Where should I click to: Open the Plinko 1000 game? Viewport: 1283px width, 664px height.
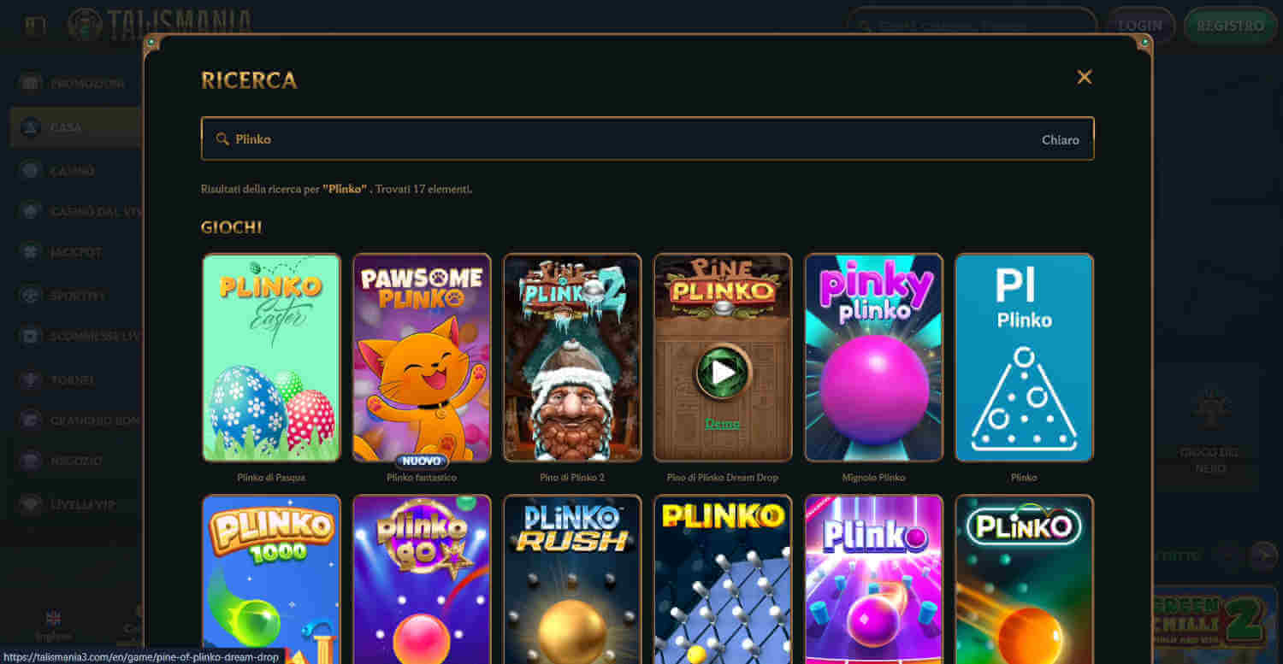(x=271, y=579)
